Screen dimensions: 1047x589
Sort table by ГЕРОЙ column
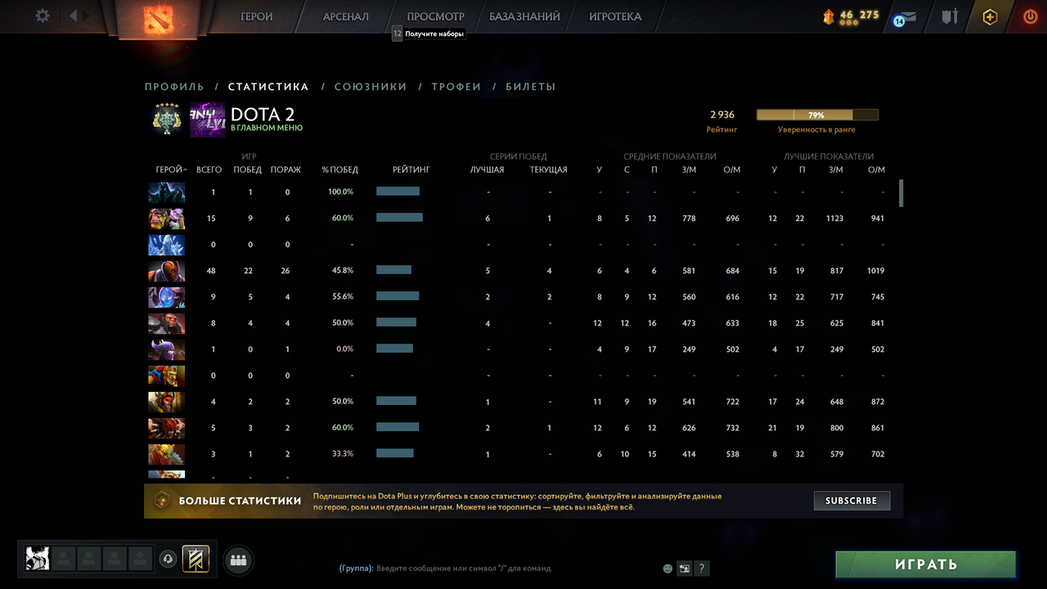tap(171, 170)
